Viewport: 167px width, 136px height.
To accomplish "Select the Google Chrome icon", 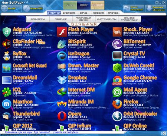I will (x=117, y=80).
